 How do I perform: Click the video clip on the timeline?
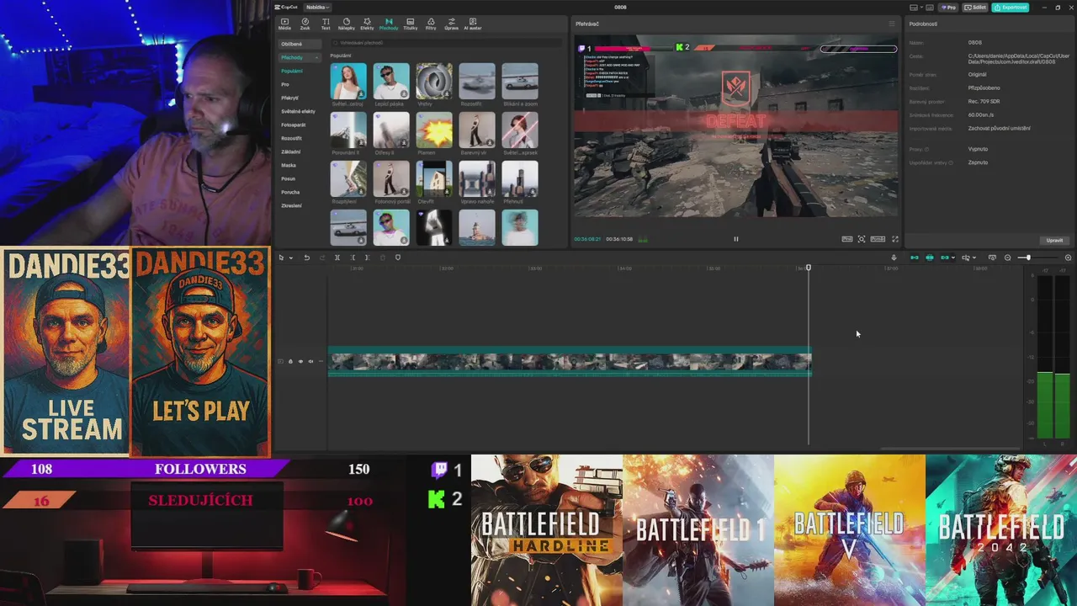(x=570, y=362)
